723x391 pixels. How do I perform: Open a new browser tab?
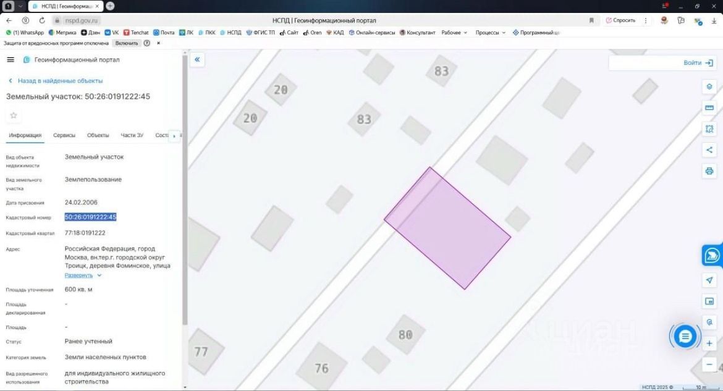(110, 6)
